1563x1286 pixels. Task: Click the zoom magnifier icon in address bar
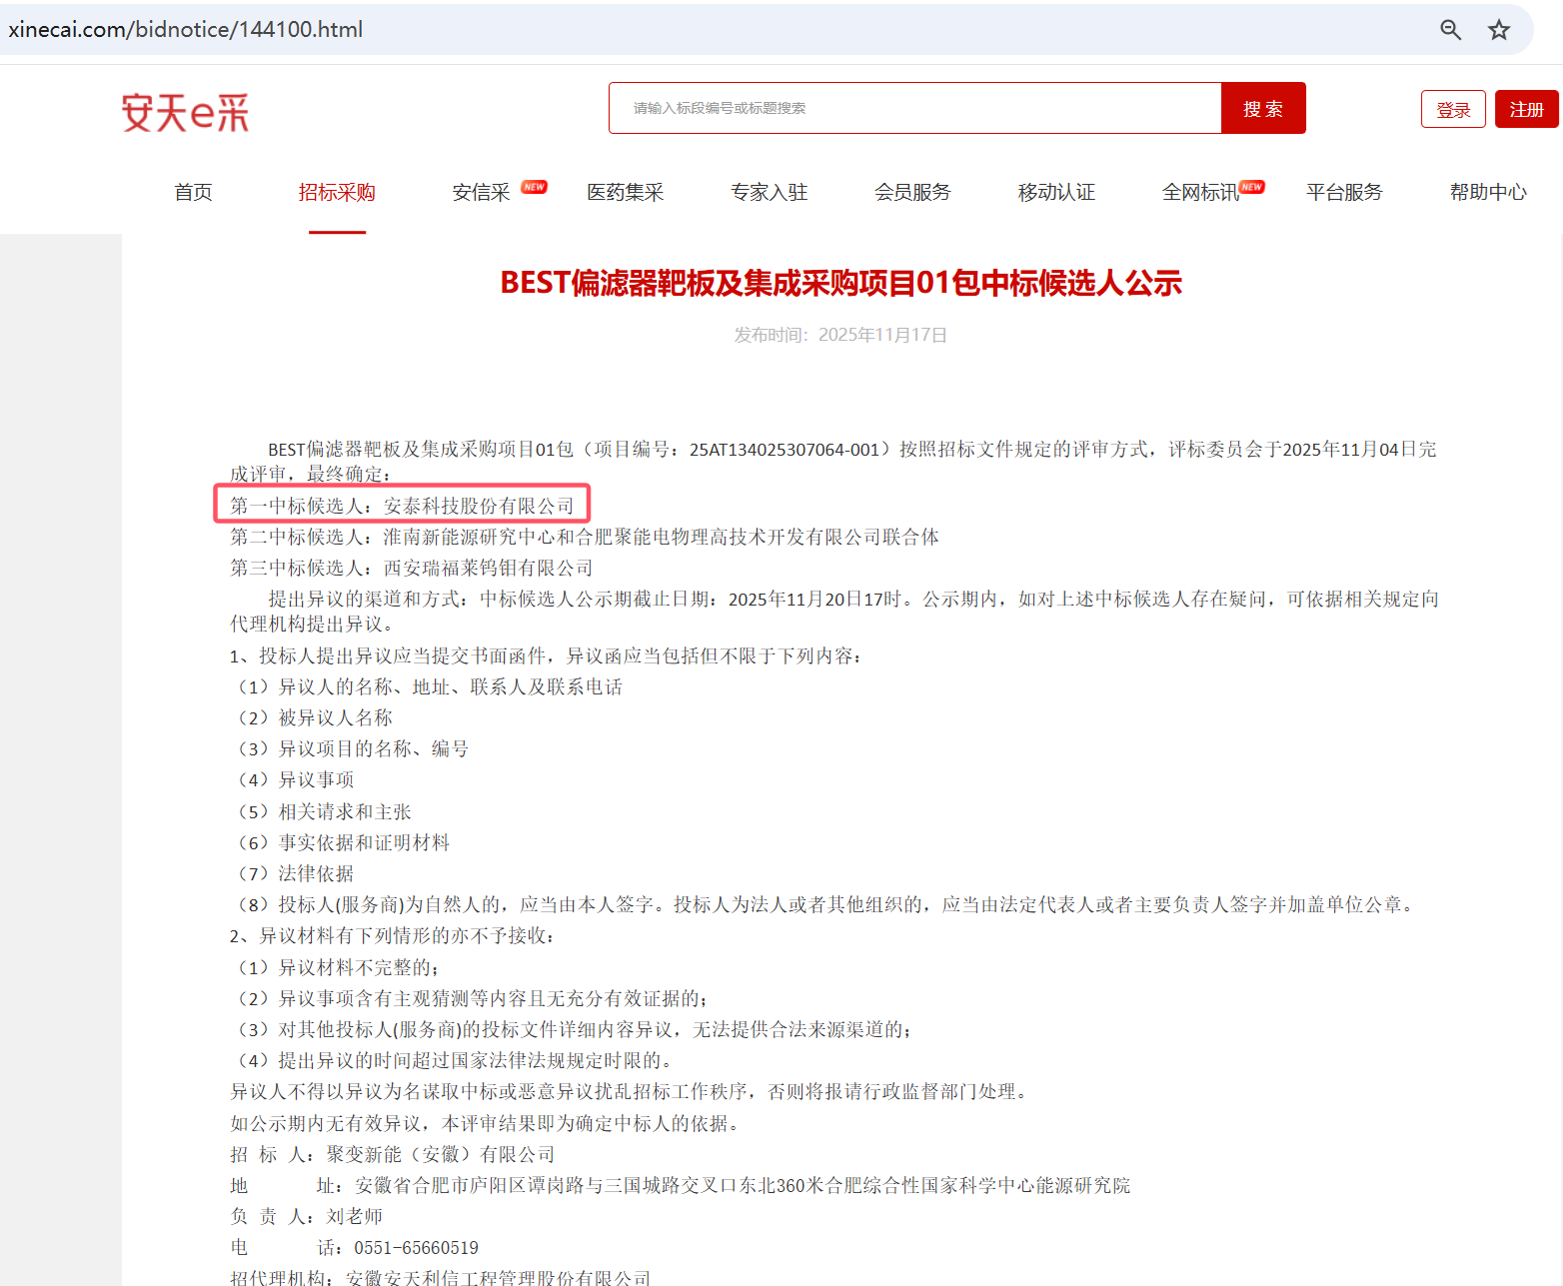point(1450,30)
